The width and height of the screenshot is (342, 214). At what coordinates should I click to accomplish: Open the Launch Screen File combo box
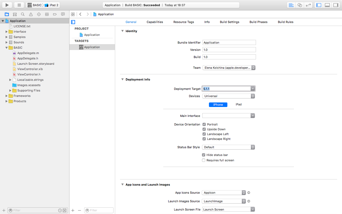253,209
